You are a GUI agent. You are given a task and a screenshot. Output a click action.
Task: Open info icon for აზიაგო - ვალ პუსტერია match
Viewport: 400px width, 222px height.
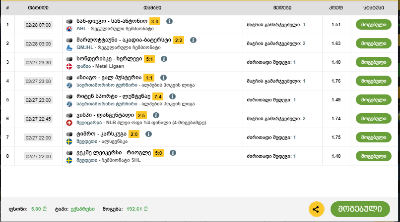pos(163,78)
